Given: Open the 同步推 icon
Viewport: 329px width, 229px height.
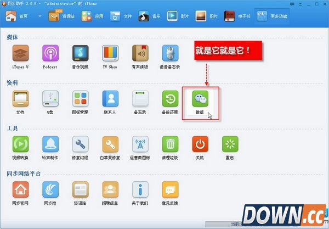Looking at the screenshot, I should point(50,189).
